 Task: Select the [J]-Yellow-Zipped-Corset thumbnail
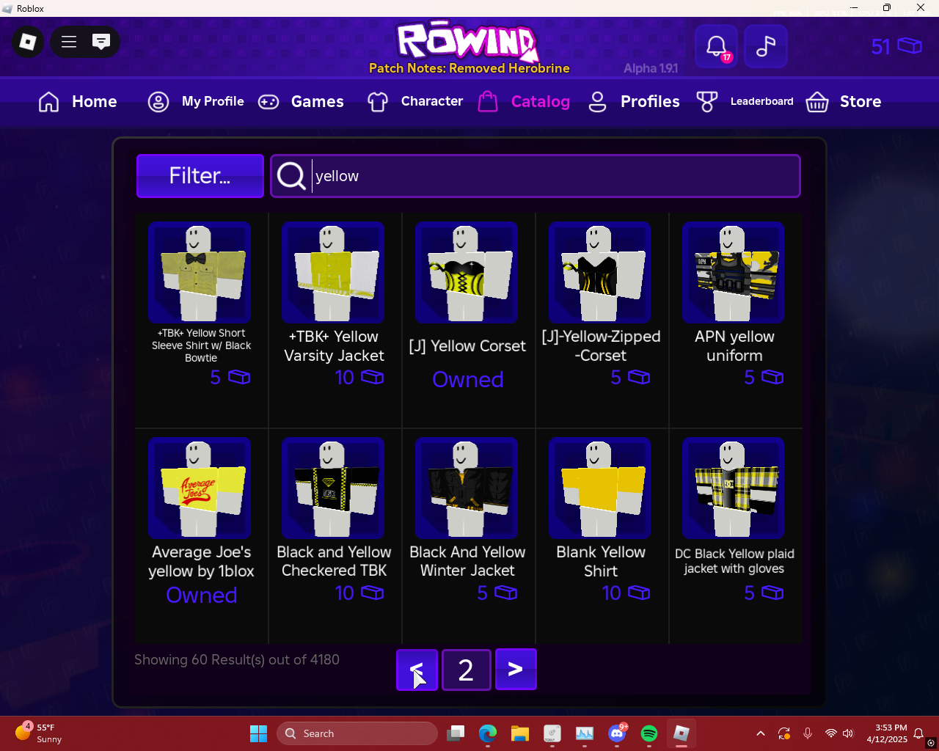(600, 272)
